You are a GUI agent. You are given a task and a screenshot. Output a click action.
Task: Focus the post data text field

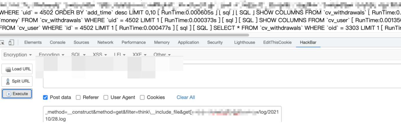click(162, 115)
